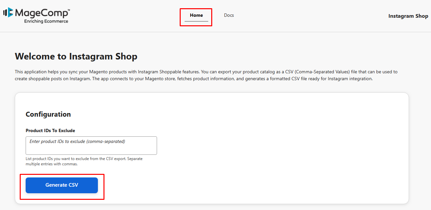Screen dimensions: 431x210
Task: Click the underline beneath the Home tab
Action: point(196,21)
